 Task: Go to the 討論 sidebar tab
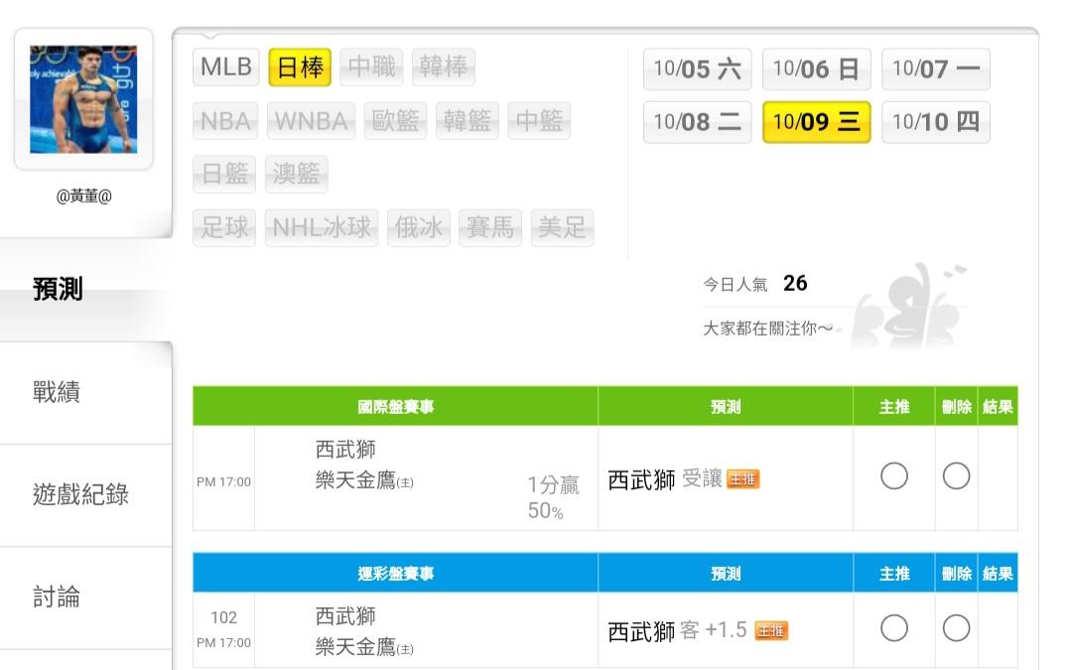pos(57,598)
